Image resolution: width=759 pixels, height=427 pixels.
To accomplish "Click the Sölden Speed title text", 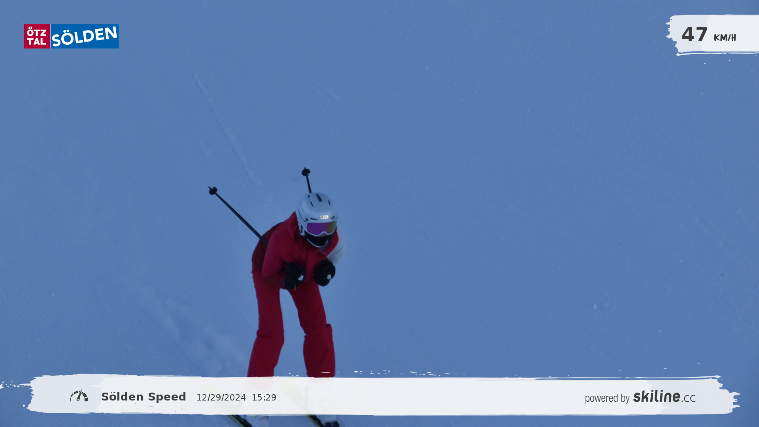I will [x=143, y=397].
